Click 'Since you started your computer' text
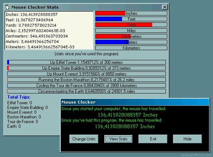The width and height of the screenshot is (213, 157). click(x=113, y=109)
